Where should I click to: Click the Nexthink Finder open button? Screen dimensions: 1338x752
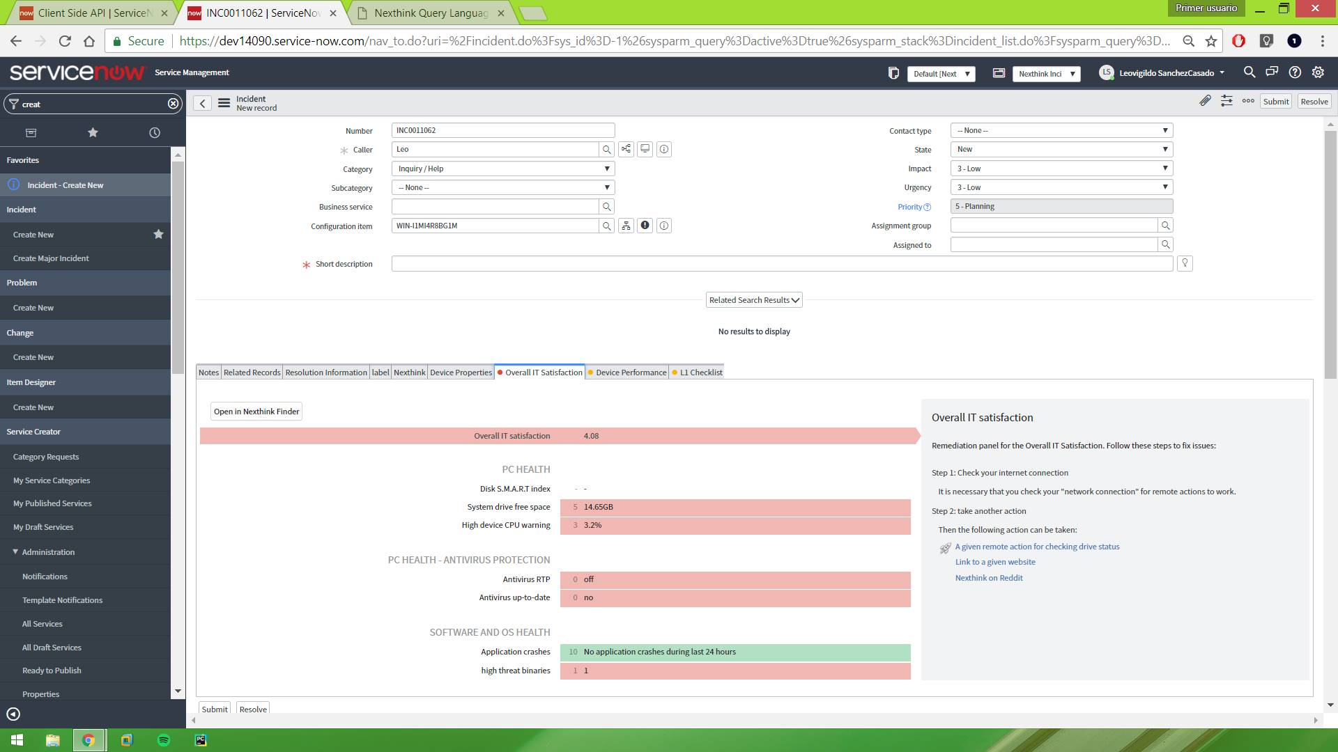tap(256, 412)
